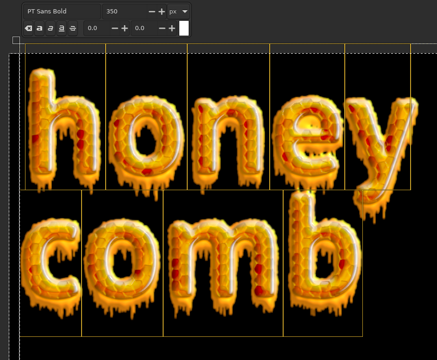Click the PT Sans Bold font name field
Image resolution: width=437 pixels, height=360 pixels.
pos(62,12)
